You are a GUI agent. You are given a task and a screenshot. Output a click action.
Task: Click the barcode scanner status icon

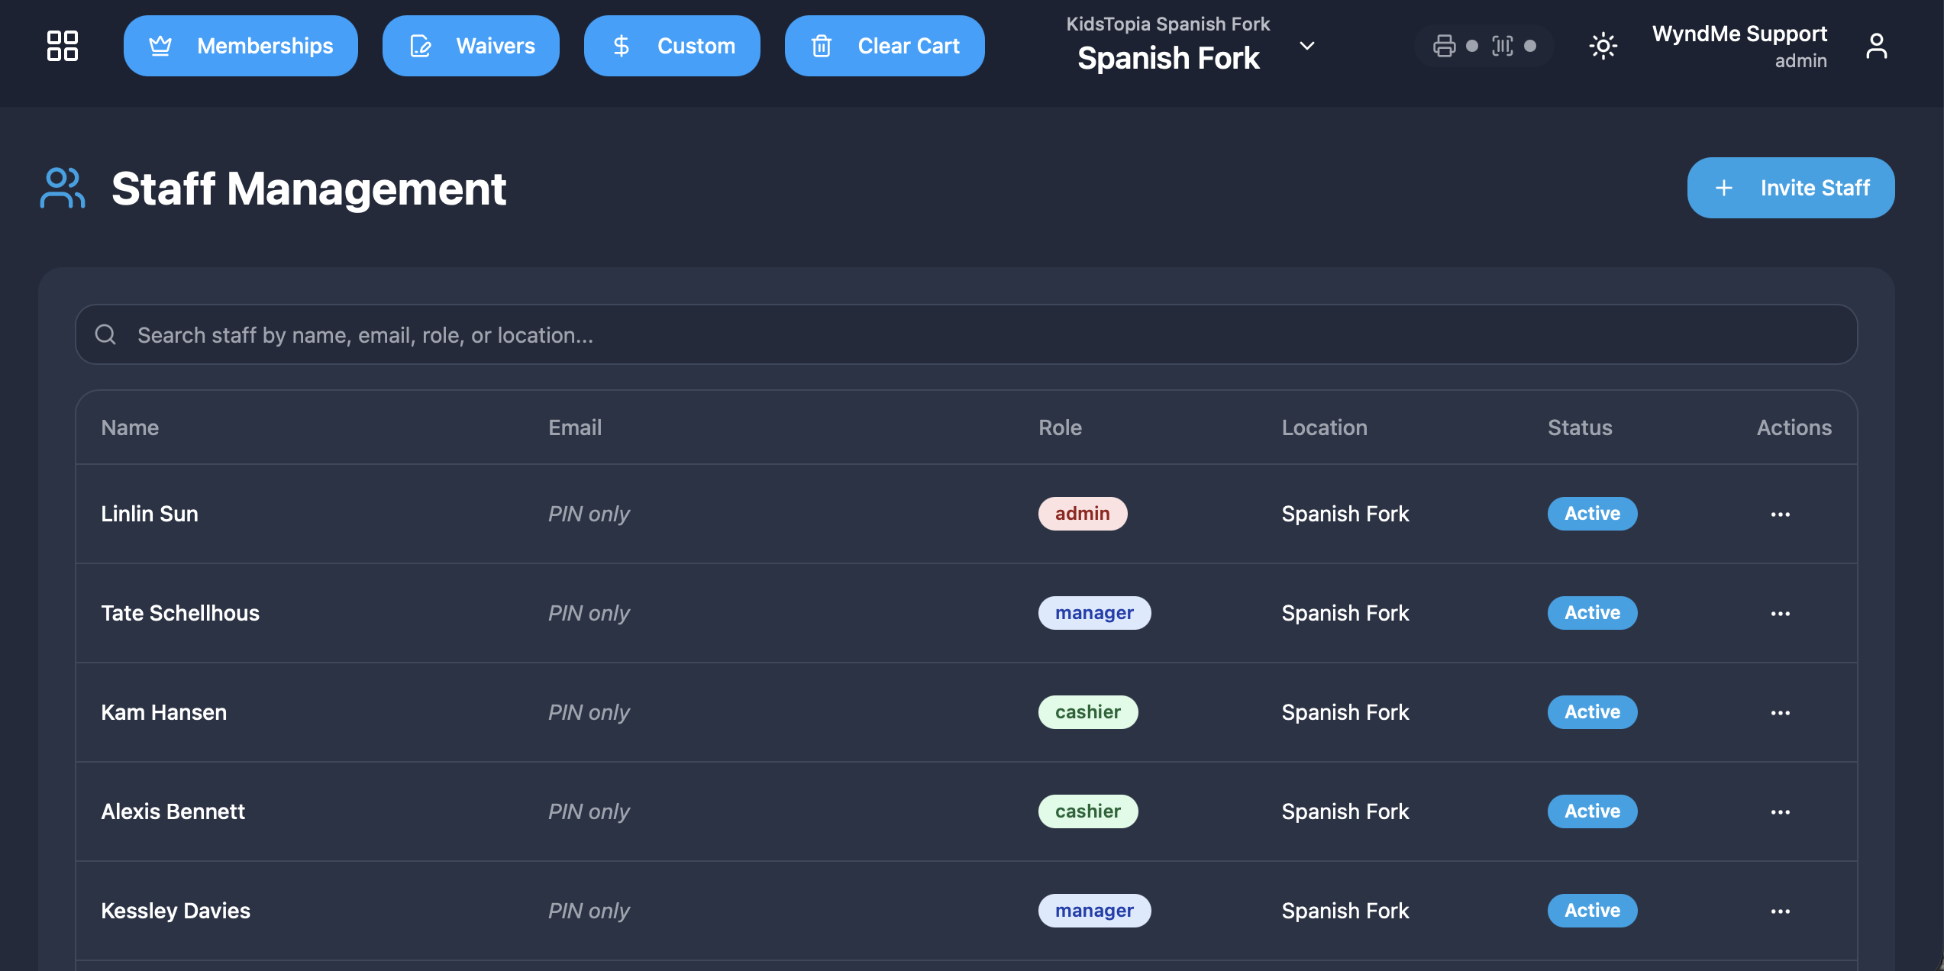point(1502,46)
